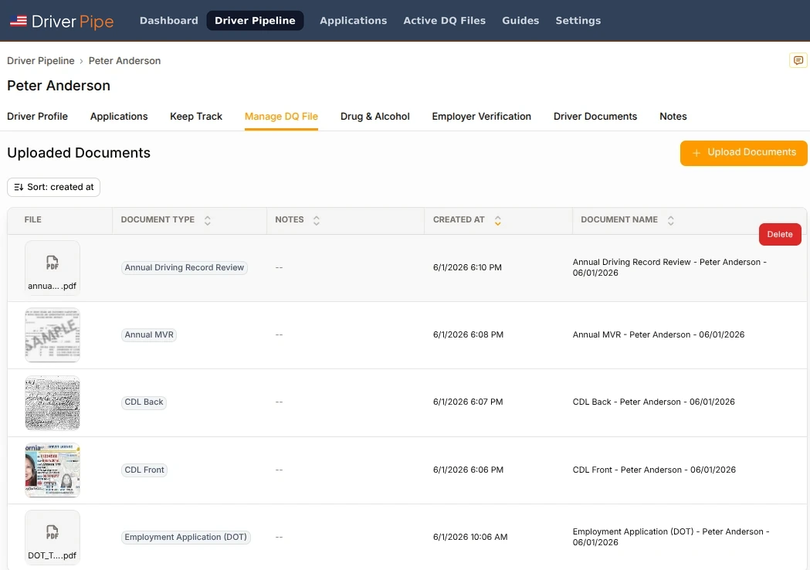This screenshot has height=570, width=810.
Task: Click the 6/1/2026 6:08 PM timestamp
Action: click(468, 335)
